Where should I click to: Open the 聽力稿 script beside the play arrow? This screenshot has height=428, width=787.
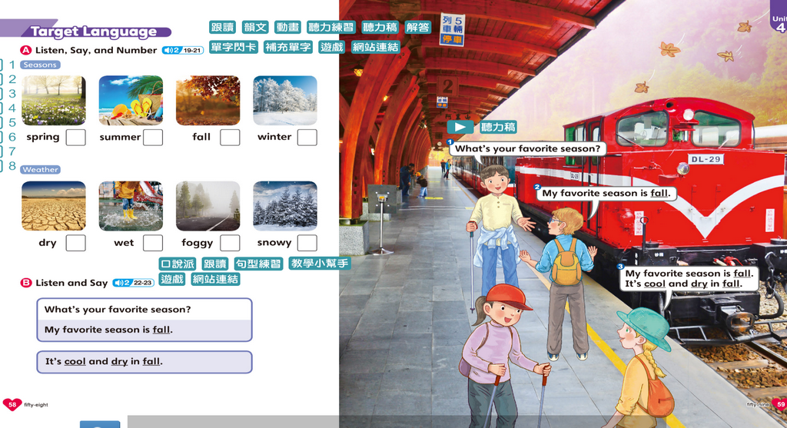pos(498,128)
